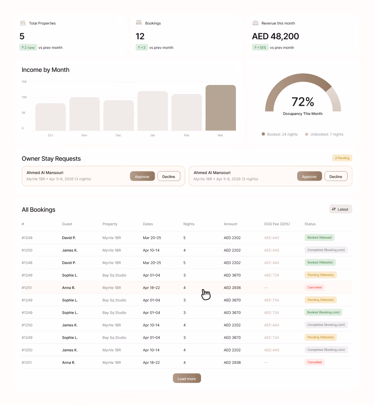
Task: Click the All Bookings heading
Action: tap(39, 209)
